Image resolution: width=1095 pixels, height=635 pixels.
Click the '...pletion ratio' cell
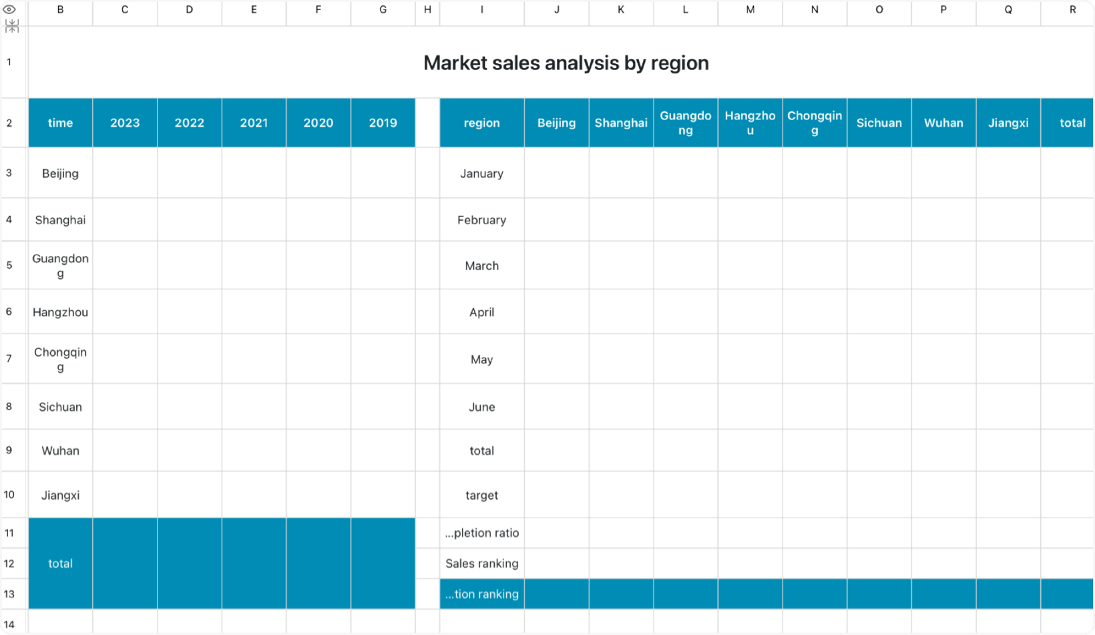pyautogui.click(x=482, y=533)
